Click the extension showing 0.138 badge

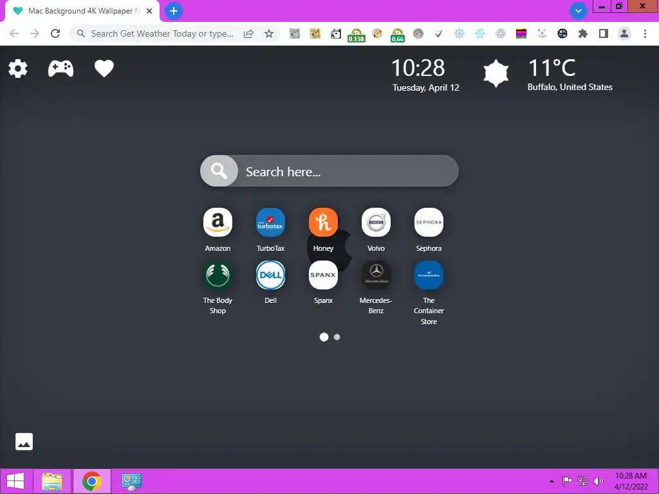357,35
